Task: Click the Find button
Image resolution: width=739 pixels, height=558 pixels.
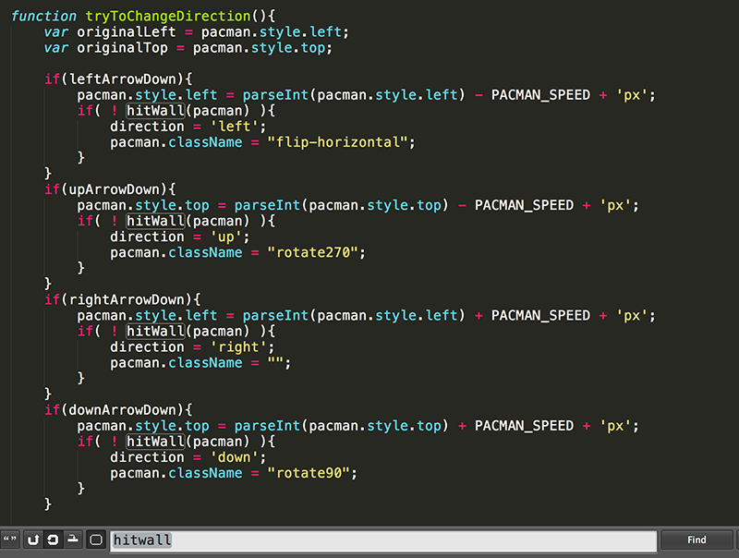Action: (697, 540)
